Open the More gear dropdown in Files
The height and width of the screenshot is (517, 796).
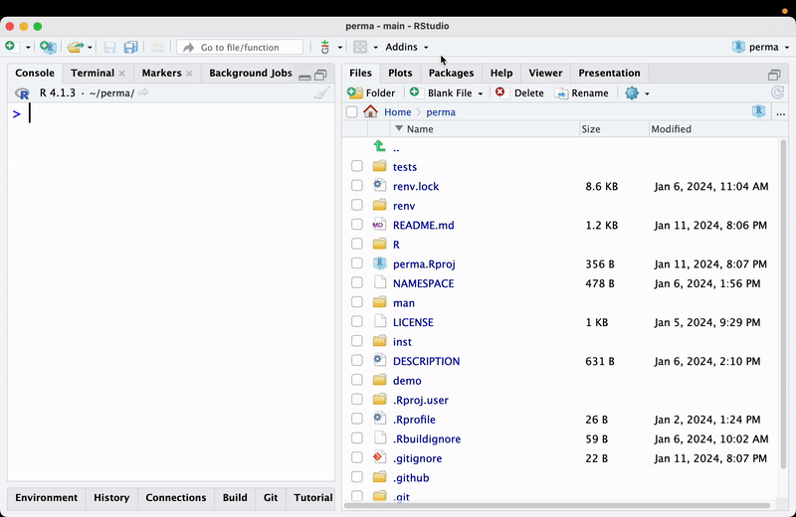click(x=637, y=92)
